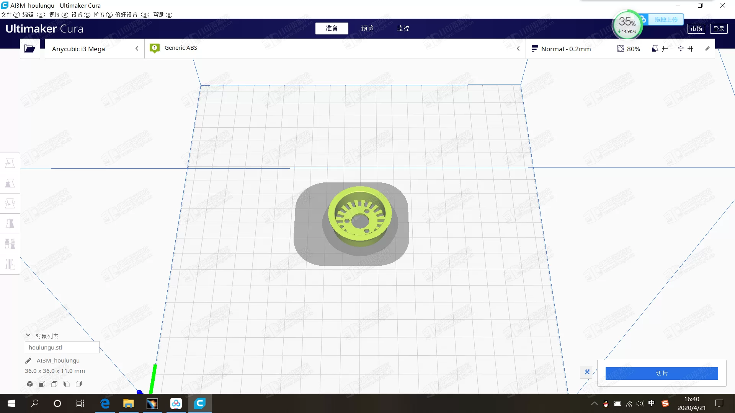
Task: Click the per-model settings icon
Action: (x=10, y=244)
